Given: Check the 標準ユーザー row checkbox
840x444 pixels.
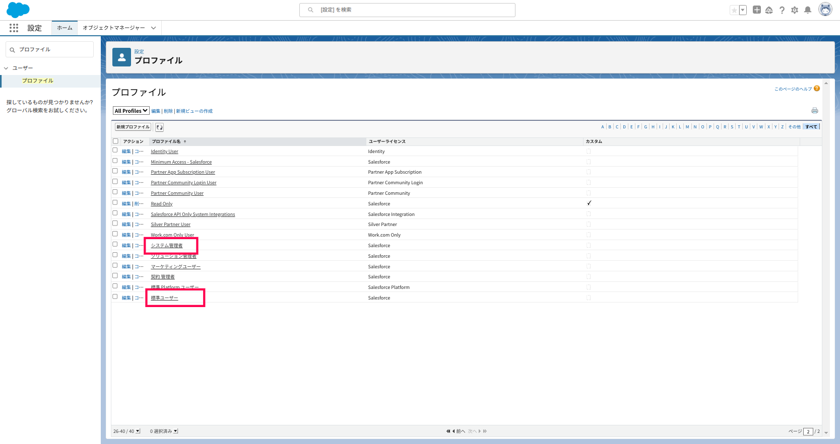Looking at the screenshot, I should (x=115, y=297).
